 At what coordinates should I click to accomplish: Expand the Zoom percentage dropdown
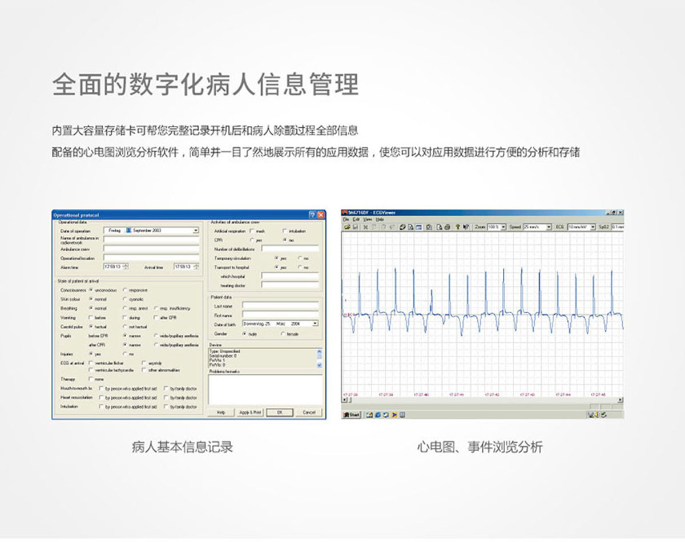503,227
